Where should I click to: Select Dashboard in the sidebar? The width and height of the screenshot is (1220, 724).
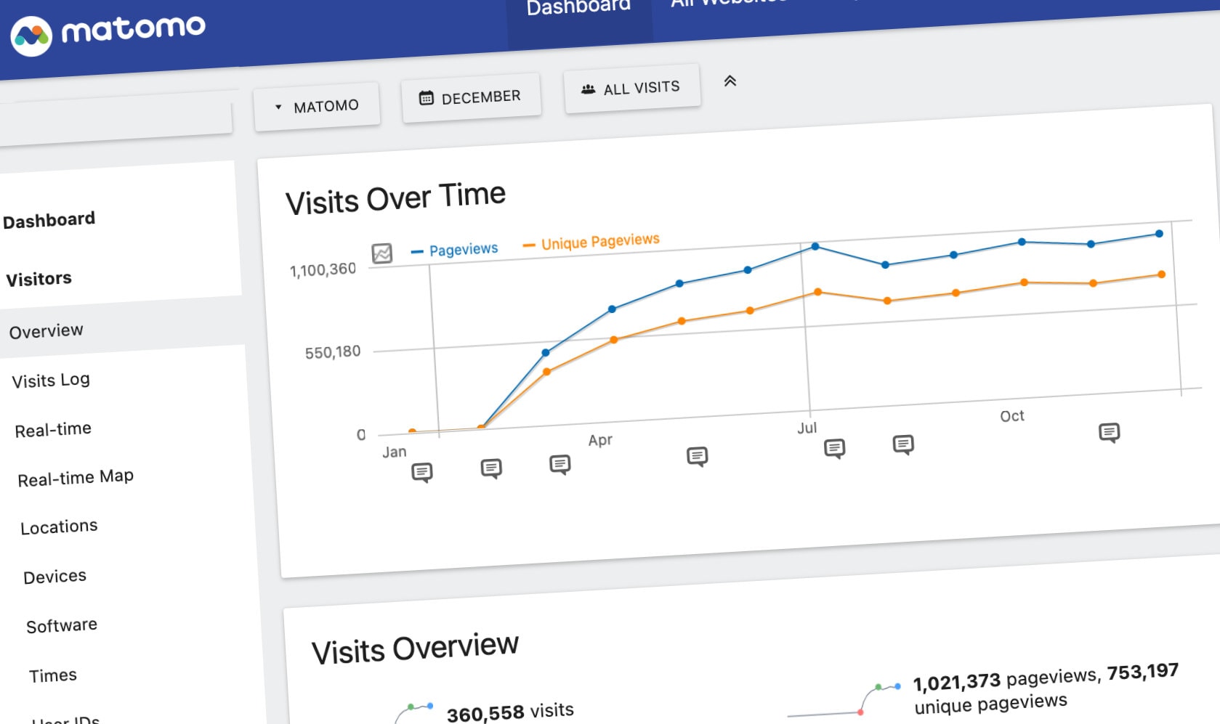click(49, 220)
